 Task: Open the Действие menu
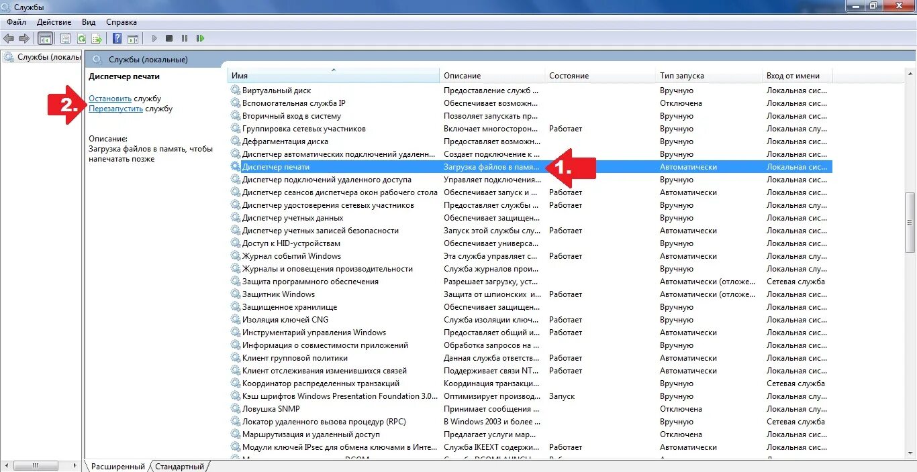pyautogui.click(x=54, y=22)
